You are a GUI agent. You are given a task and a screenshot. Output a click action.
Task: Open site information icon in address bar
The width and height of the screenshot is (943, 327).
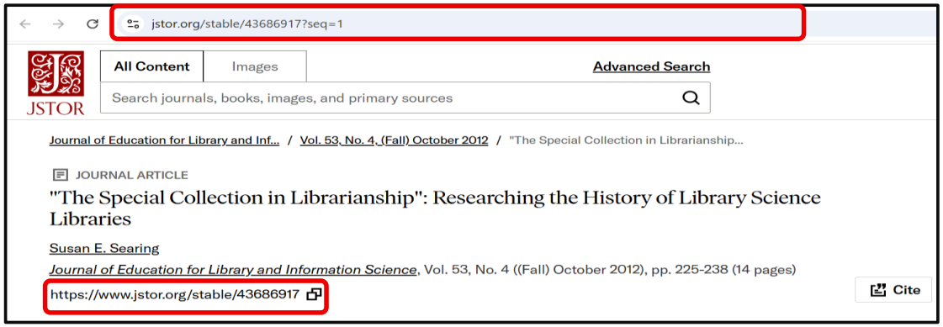tap(133, 24)
